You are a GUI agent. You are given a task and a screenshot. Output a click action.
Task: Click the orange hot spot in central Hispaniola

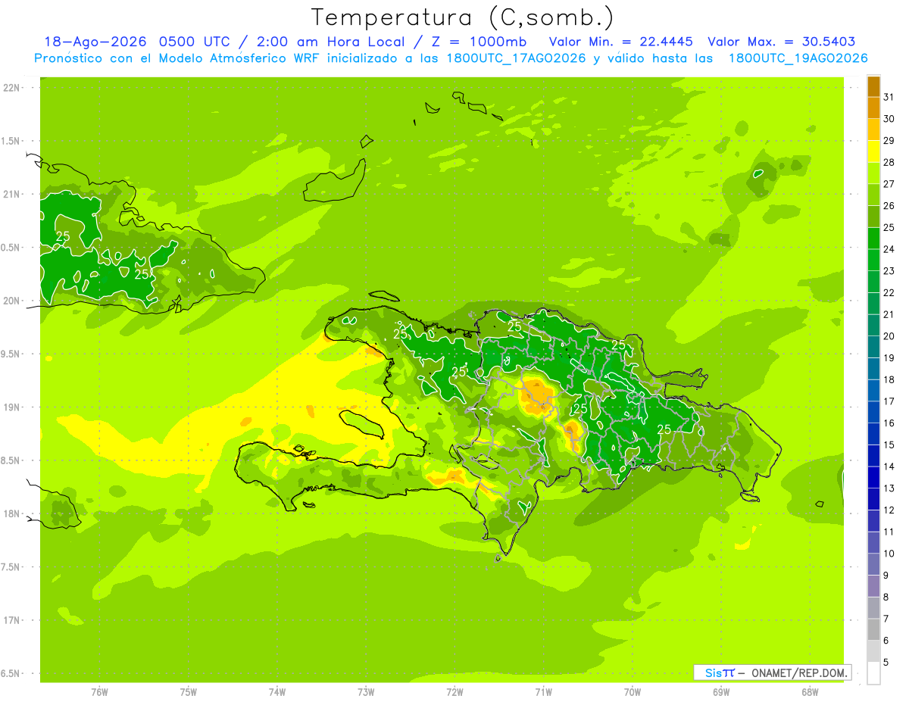[x=537, y=394]
